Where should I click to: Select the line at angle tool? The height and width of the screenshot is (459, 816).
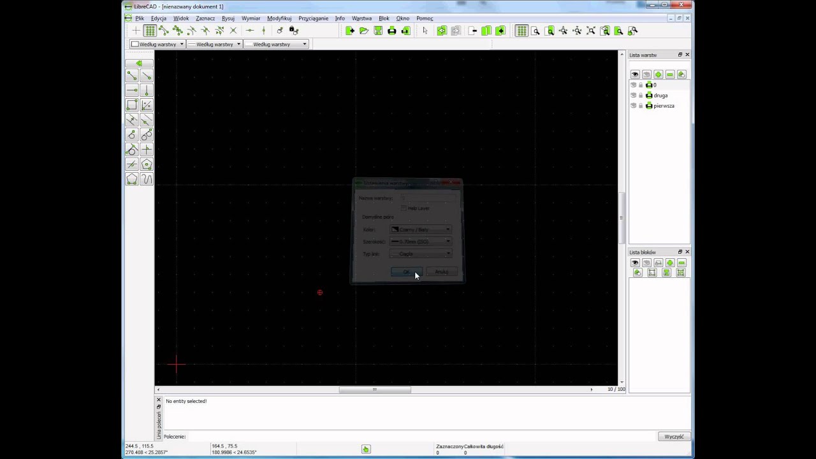point(147,76)
